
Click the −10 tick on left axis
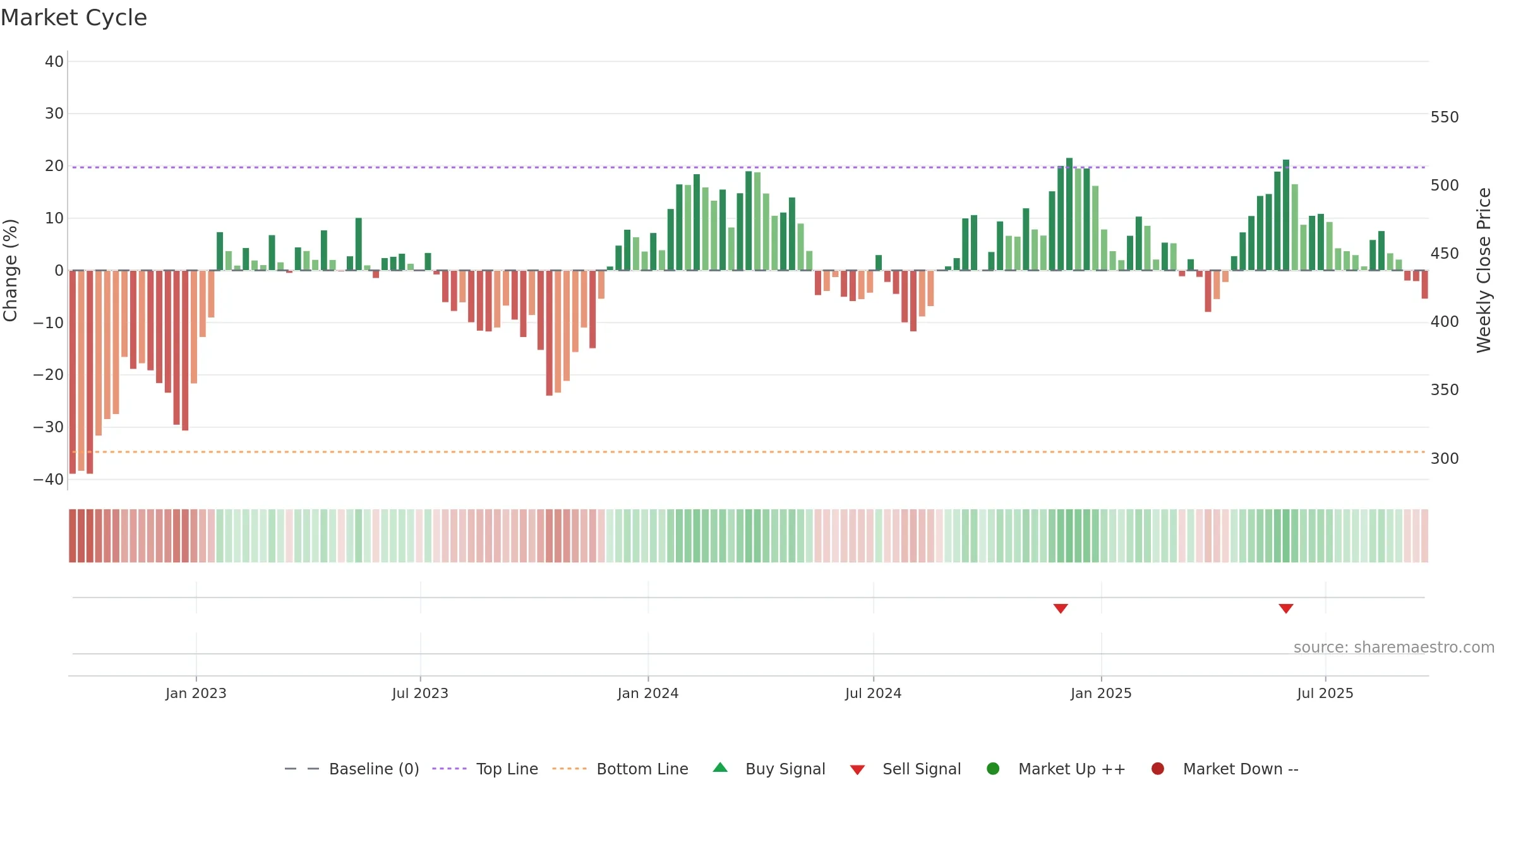(49, 323)
